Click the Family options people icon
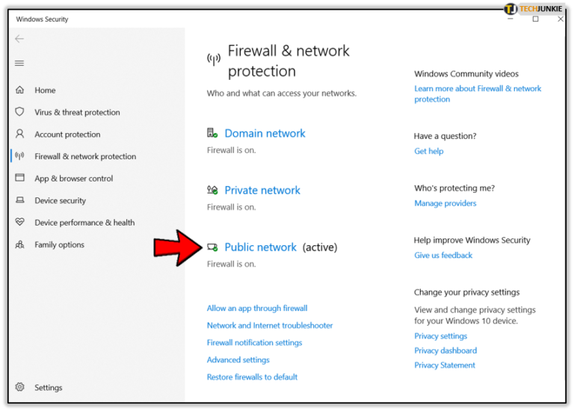Image resolution: width=574 pixels, height=411 pixels. click(20, 244)
